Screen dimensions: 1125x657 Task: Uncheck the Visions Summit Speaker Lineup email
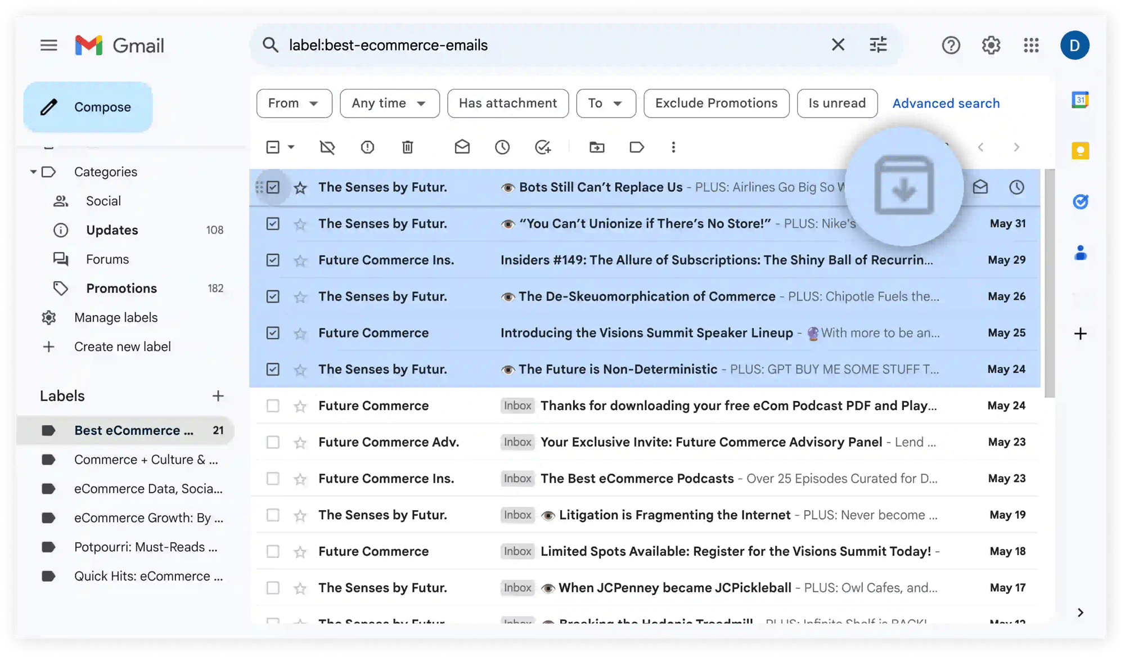[273, 333]
